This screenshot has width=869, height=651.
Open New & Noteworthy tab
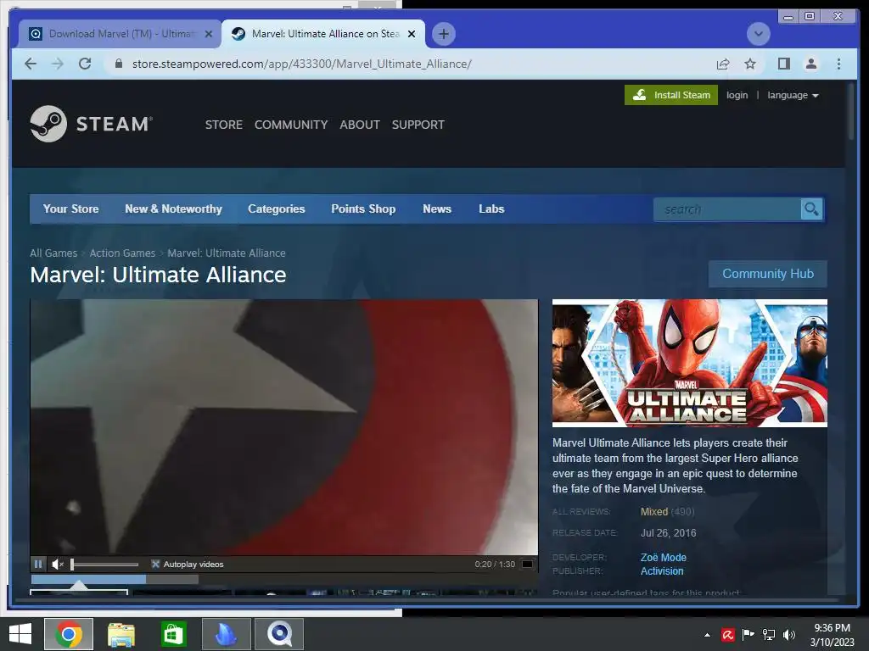pyautogui.click(x=173, y=209)
